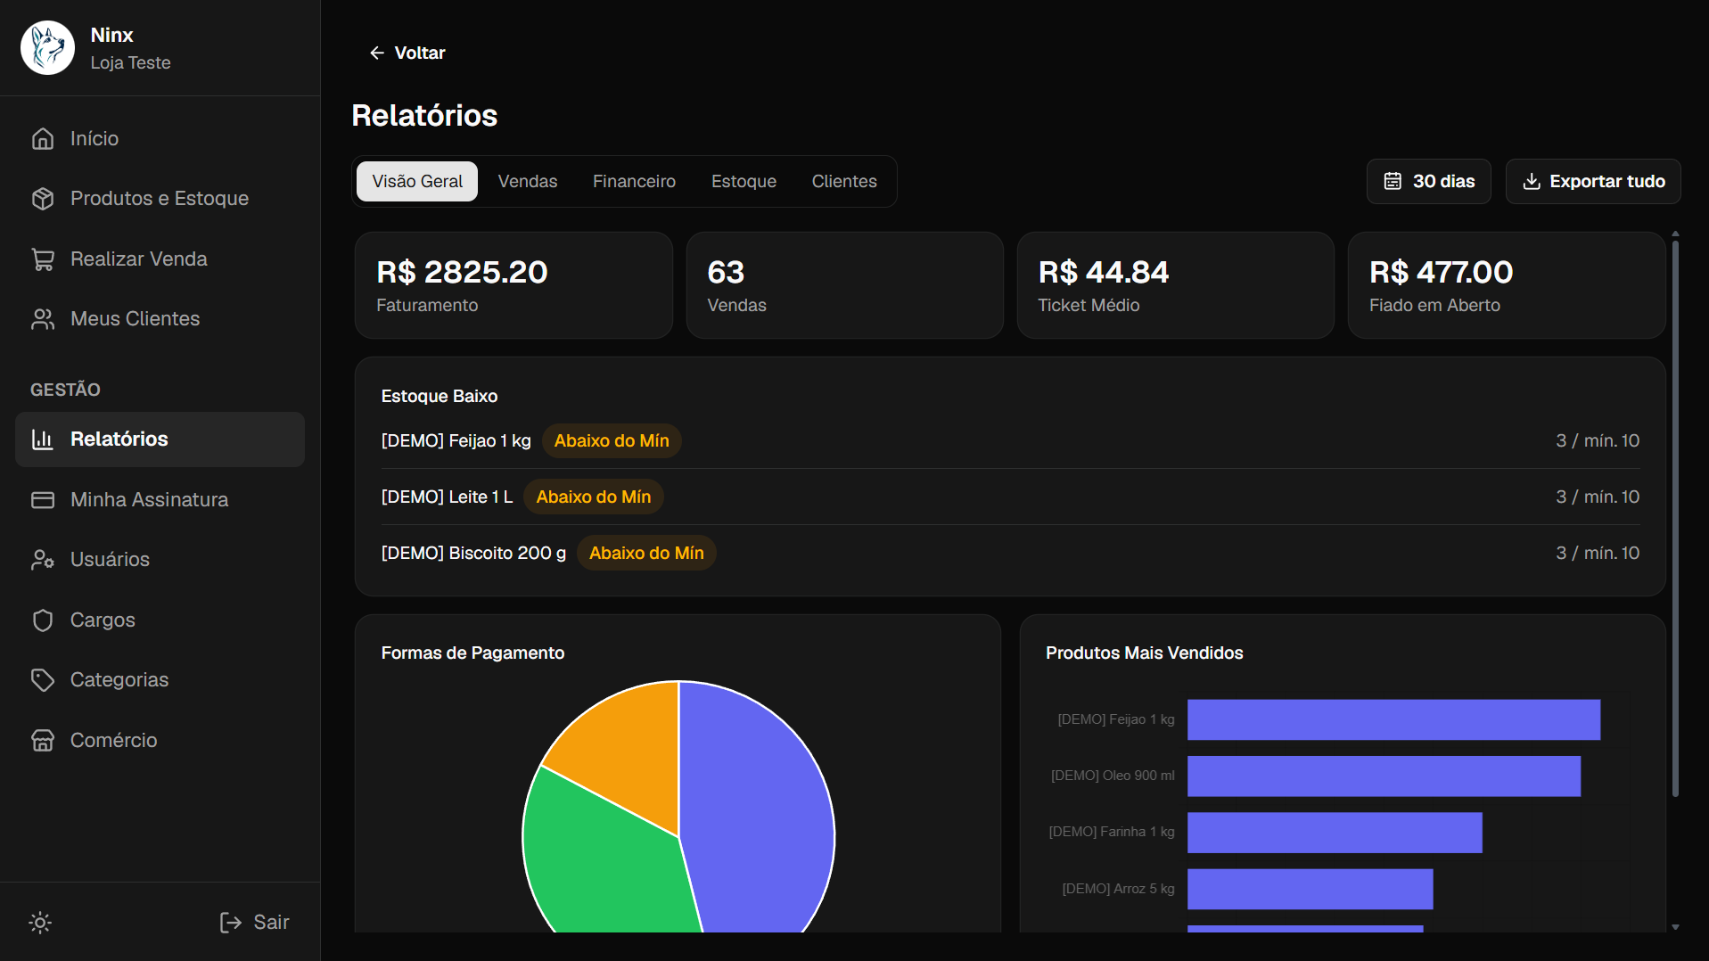Open the Realizar Venda page
1709x961 pixels.
click(x=160, y=259)
